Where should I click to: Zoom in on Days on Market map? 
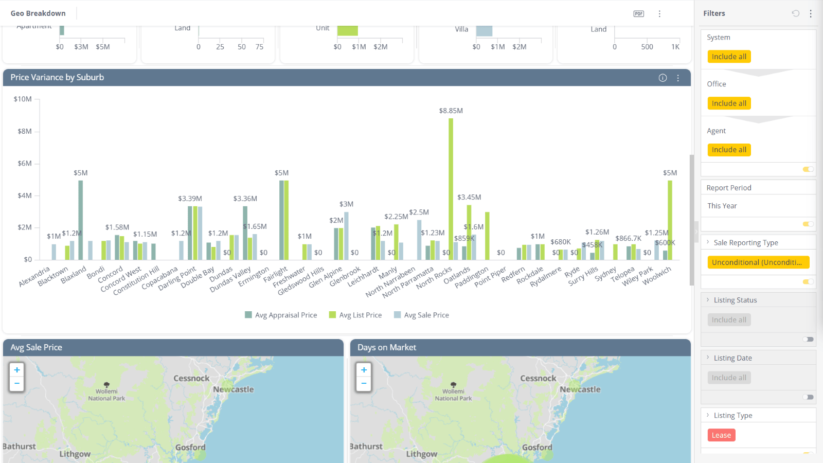[364, 370]
